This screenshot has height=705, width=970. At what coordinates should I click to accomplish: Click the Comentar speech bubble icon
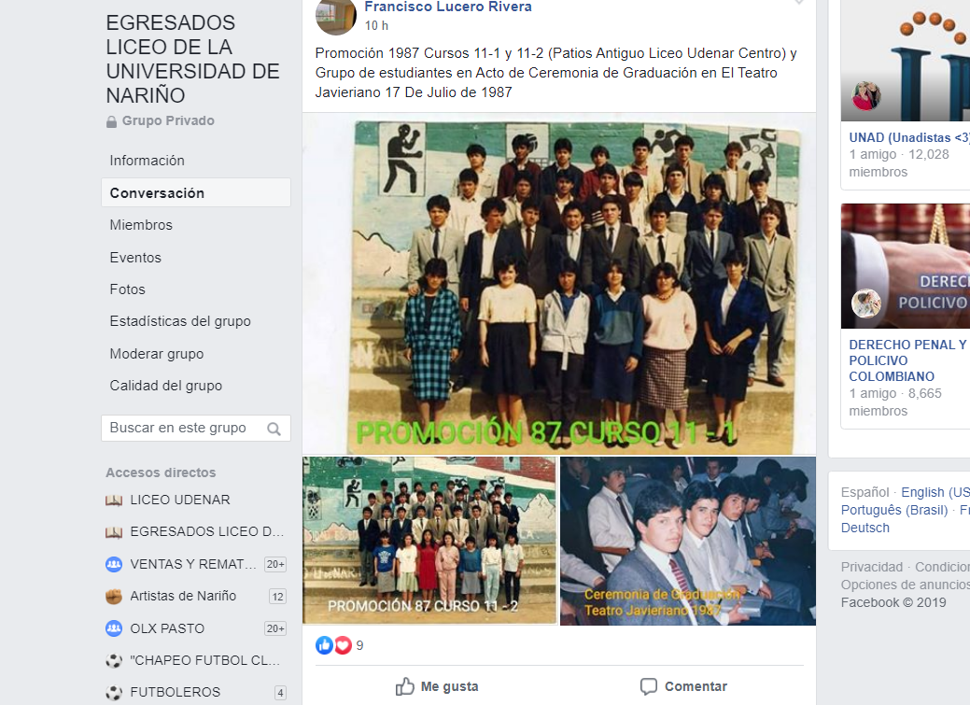click(x=648, y=686)
